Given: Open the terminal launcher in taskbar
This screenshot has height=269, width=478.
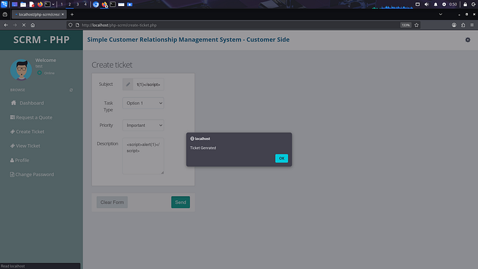Looking at the screenshot, I should click(47, 4).
